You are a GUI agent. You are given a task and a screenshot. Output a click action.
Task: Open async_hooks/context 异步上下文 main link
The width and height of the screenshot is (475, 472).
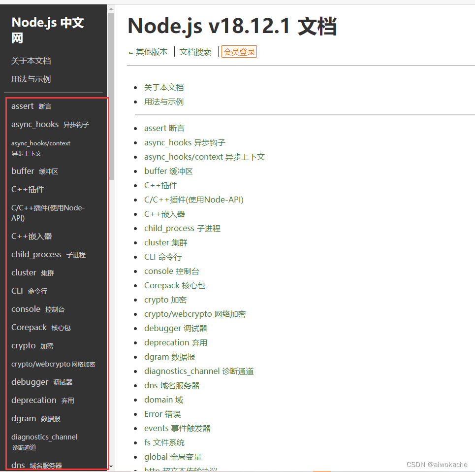(204, 157)
